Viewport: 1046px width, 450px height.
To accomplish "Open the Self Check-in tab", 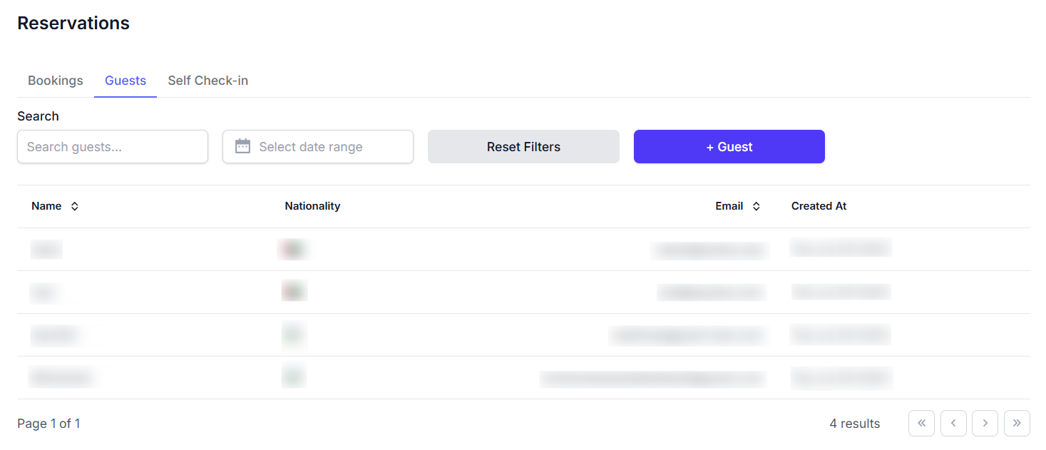I will pos(207,81).
